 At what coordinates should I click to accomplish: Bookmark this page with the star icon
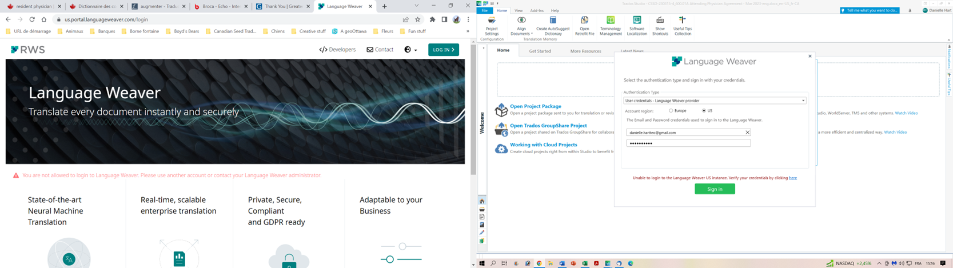coord(418,19)
